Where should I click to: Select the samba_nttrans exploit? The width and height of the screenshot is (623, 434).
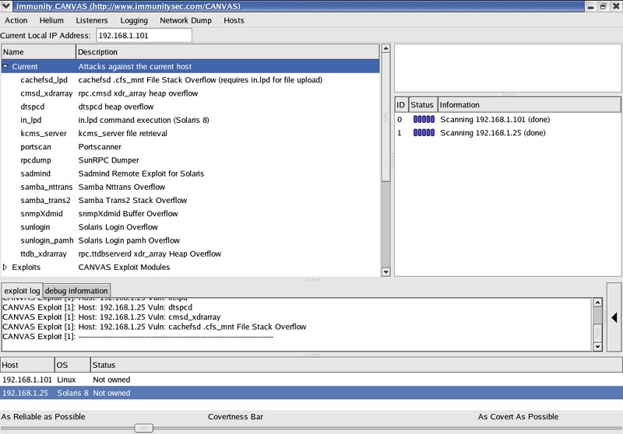tap(190, 187)
